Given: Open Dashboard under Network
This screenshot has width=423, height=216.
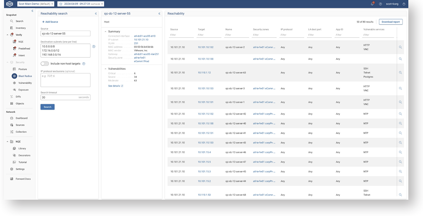Looking at the screenshot, I should pyautogui.click(x=21, y=118).
